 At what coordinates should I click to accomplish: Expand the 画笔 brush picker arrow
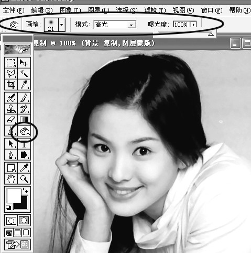pyautogui.click(x=62, y=25)
